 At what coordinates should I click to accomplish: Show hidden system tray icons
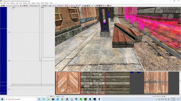click(x=157, y=99)
